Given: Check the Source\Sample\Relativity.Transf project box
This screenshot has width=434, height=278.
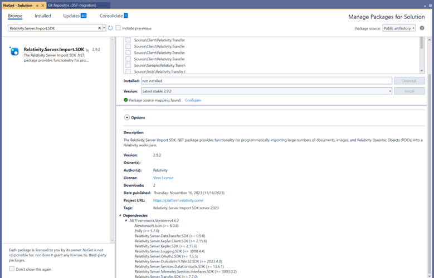Looking at the screenshot, I should (x=128, y=65).
